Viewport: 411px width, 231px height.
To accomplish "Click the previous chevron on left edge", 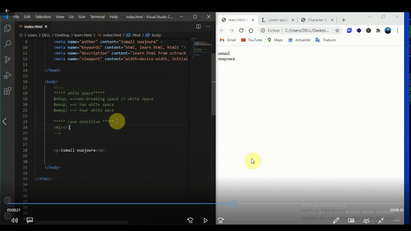I will [x=4, y=122].
